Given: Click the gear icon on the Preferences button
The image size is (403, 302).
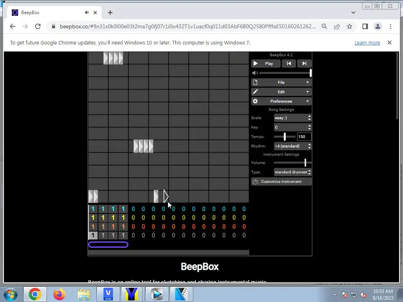Looking at the screenshot, I should (255, 101).
